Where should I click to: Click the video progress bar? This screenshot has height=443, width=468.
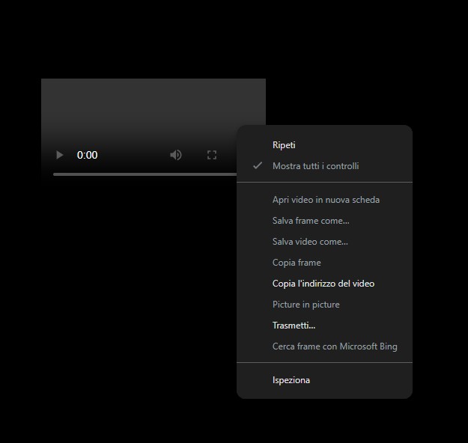click(145, 174)
